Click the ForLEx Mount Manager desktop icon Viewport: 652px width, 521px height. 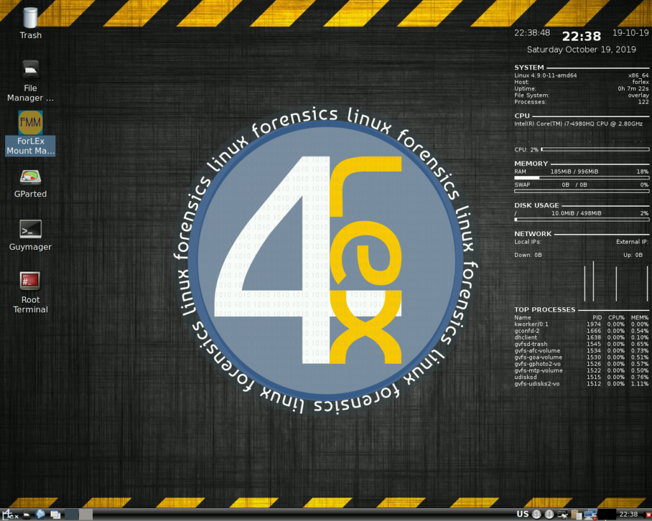pos(31,133)
